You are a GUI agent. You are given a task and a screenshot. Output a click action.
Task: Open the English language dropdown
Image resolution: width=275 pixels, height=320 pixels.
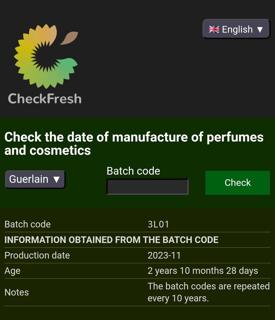(x=236, y=29)
